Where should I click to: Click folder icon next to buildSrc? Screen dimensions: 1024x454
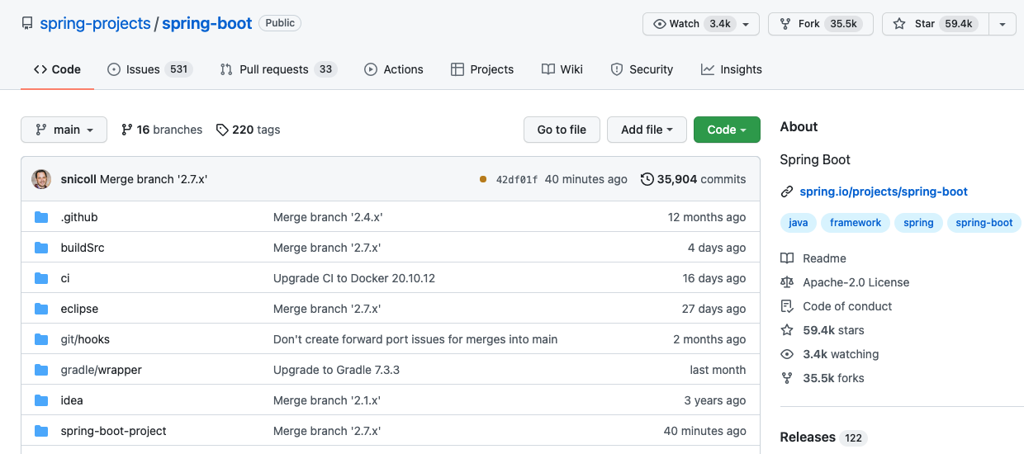(x=41, y=248)
